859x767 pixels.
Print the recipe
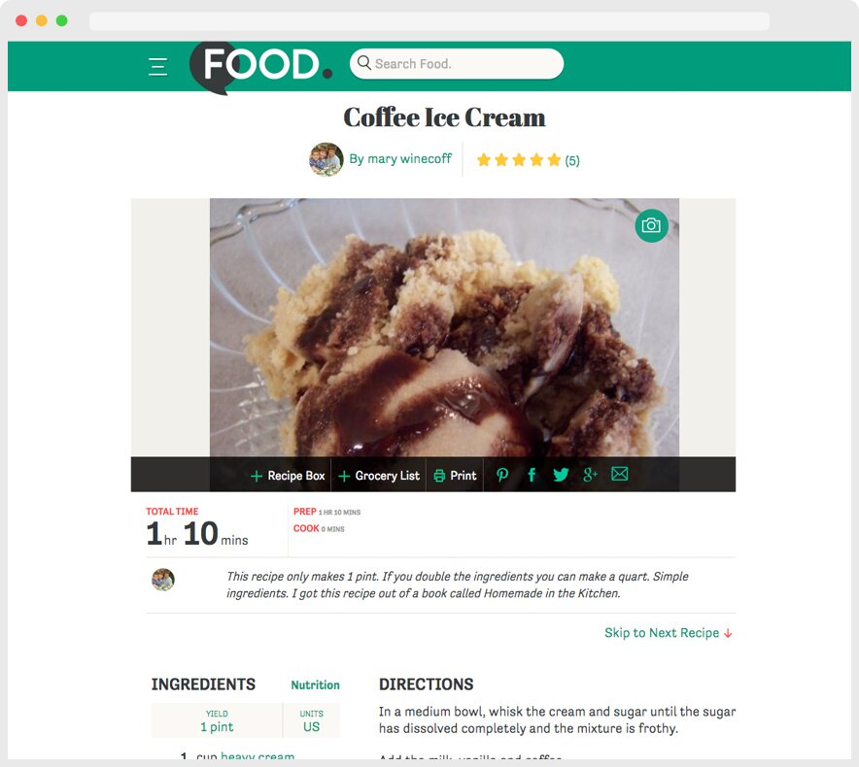[455, 476]
